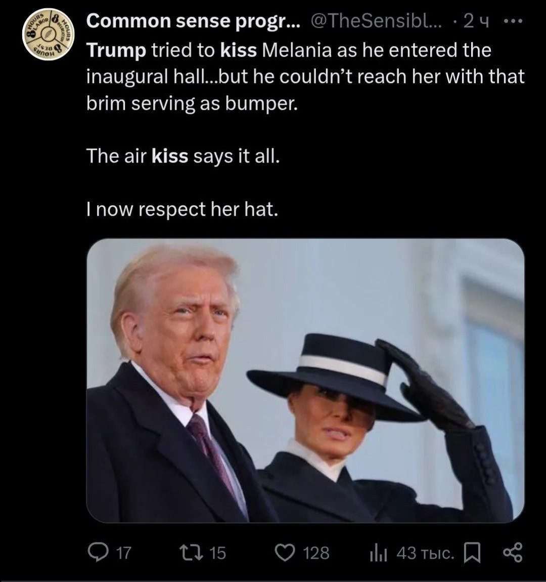
Task: Open the round profile avatar
Action: coord(48,34)
